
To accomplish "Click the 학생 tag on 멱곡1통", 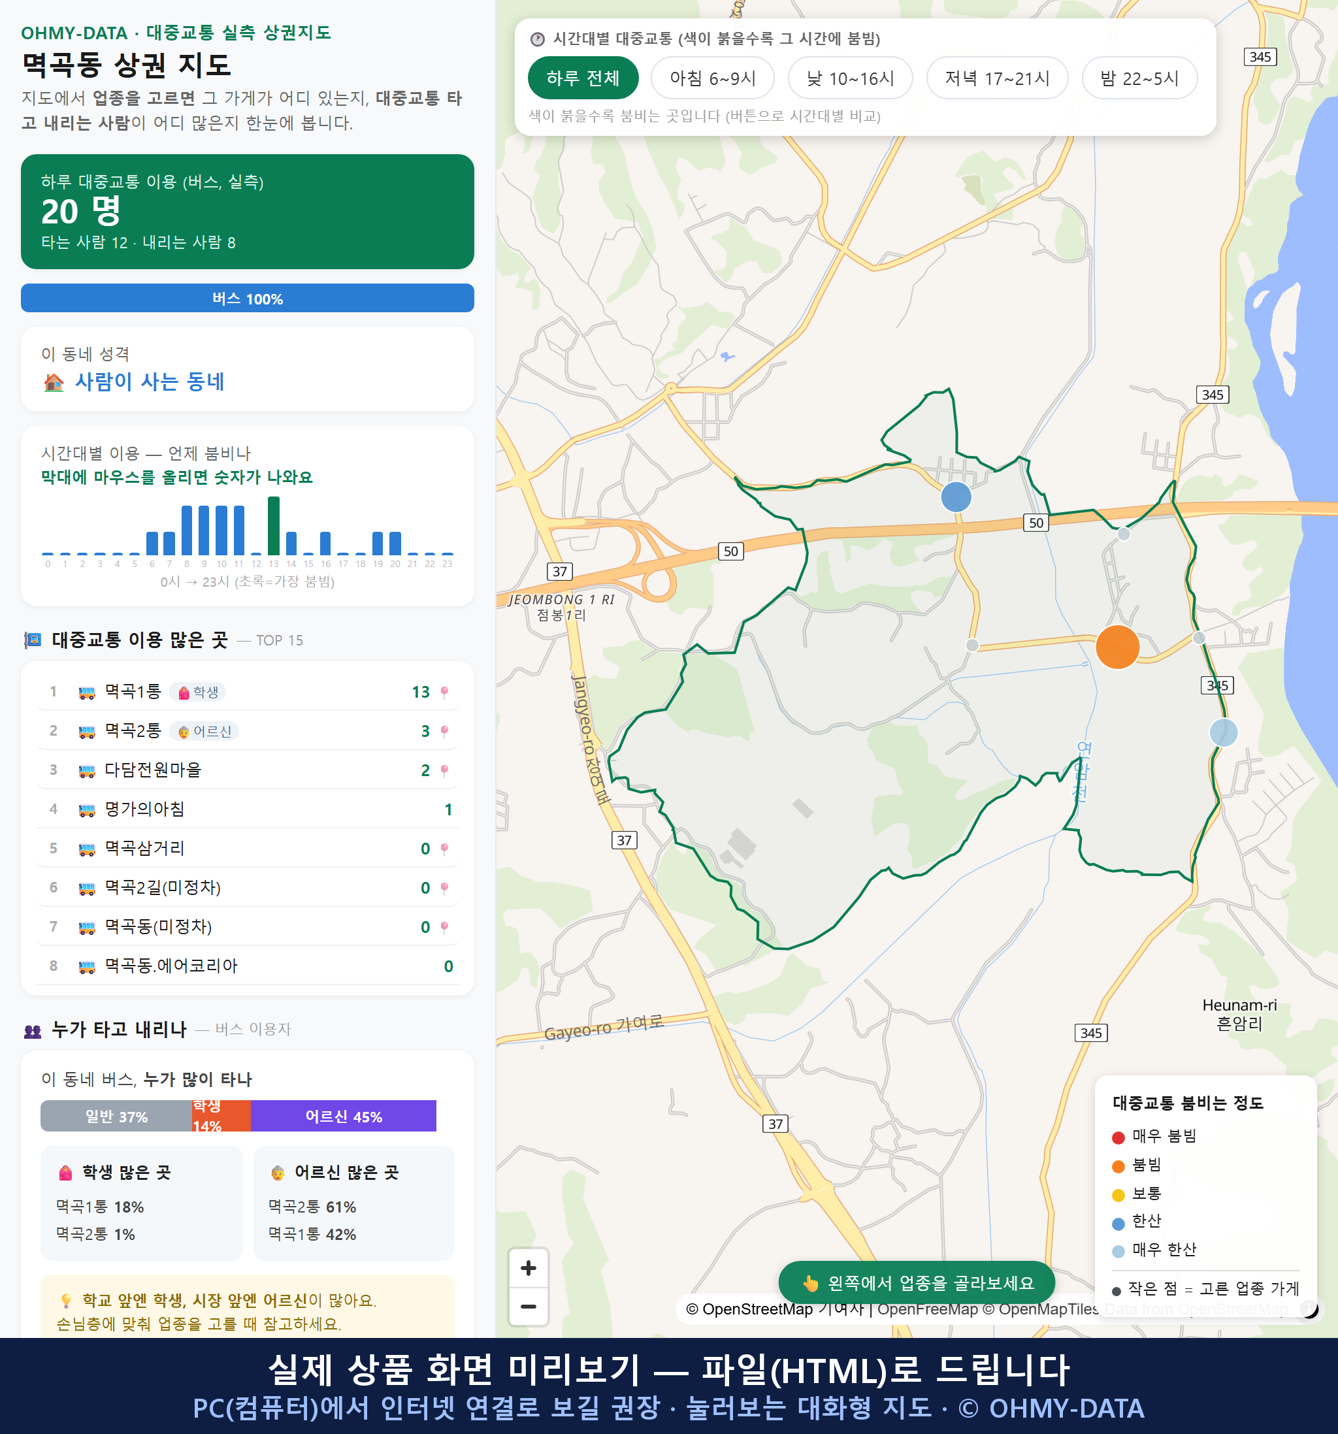I will tap(198, 693).
